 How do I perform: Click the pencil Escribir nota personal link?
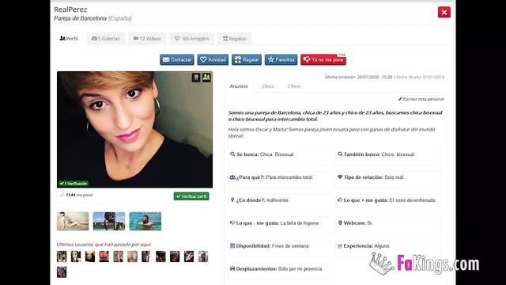(421, 99)
